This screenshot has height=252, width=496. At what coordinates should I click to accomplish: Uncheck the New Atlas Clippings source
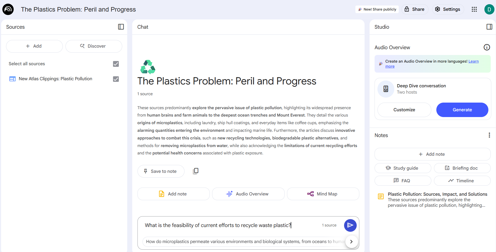coord(116,79)
